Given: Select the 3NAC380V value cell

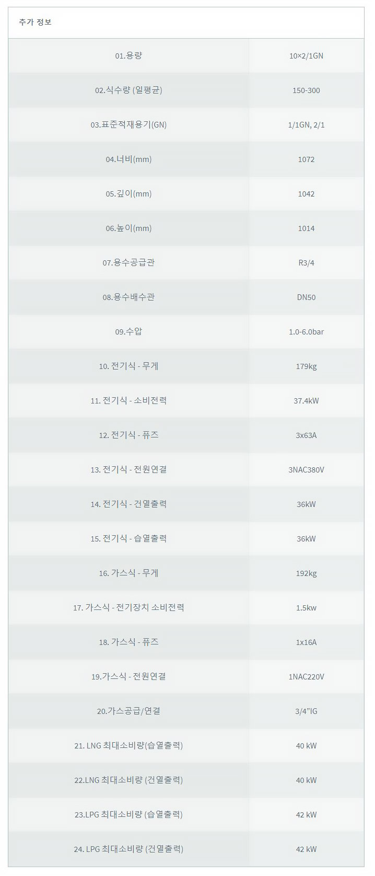Looking at the screenshot, I should click(x=306, y=470).
